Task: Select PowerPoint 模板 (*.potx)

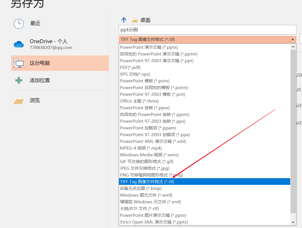Action: point(205,81)
